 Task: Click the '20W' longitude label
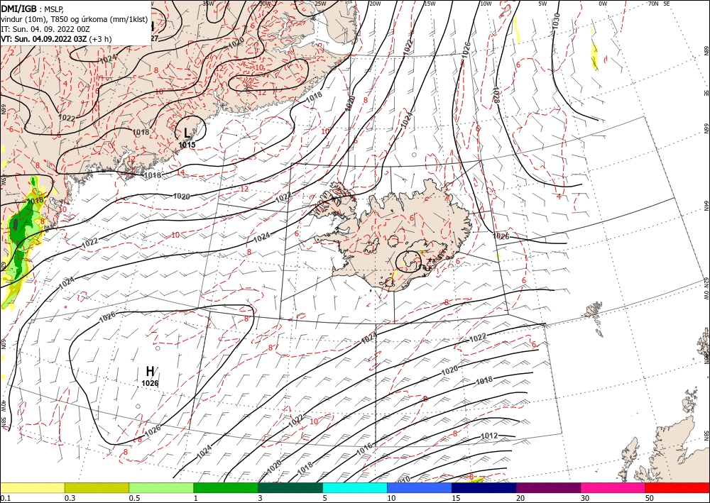(x=374, y=4)
